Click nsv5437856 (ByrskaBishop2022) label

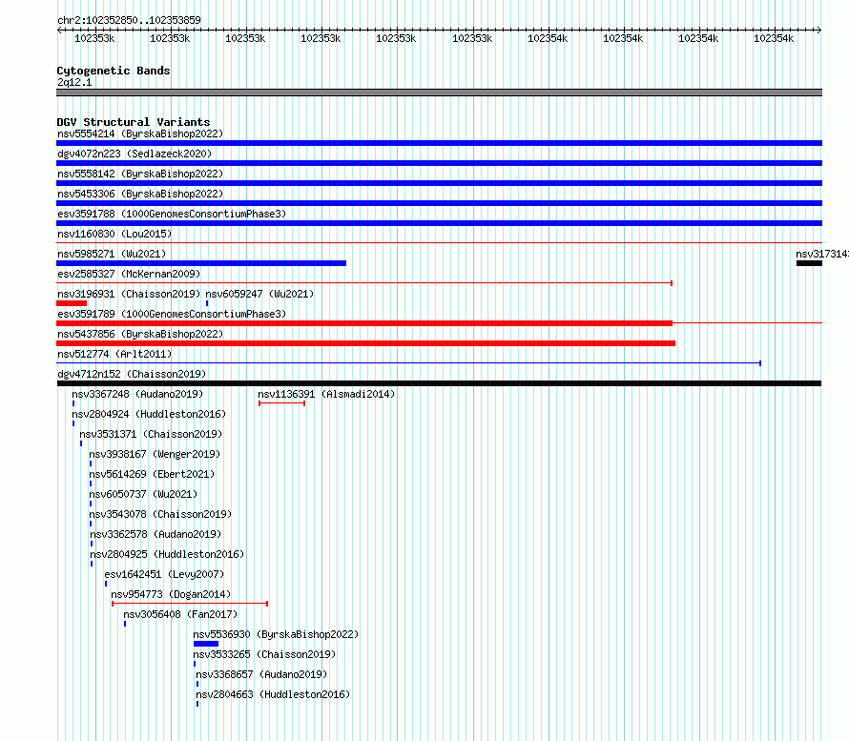(x=140, y=334)
